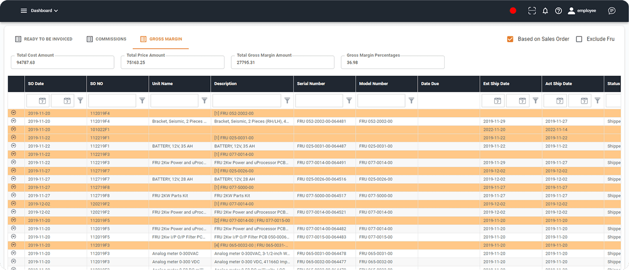Open the help question mark icon
Screen dimensions: 629x270
(x=558, y=10)
